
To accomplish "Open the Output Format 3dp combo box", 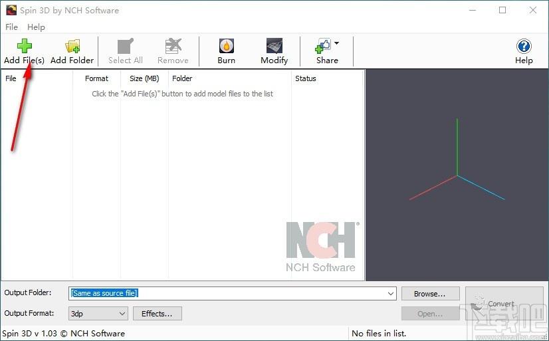I will (98, 314).
